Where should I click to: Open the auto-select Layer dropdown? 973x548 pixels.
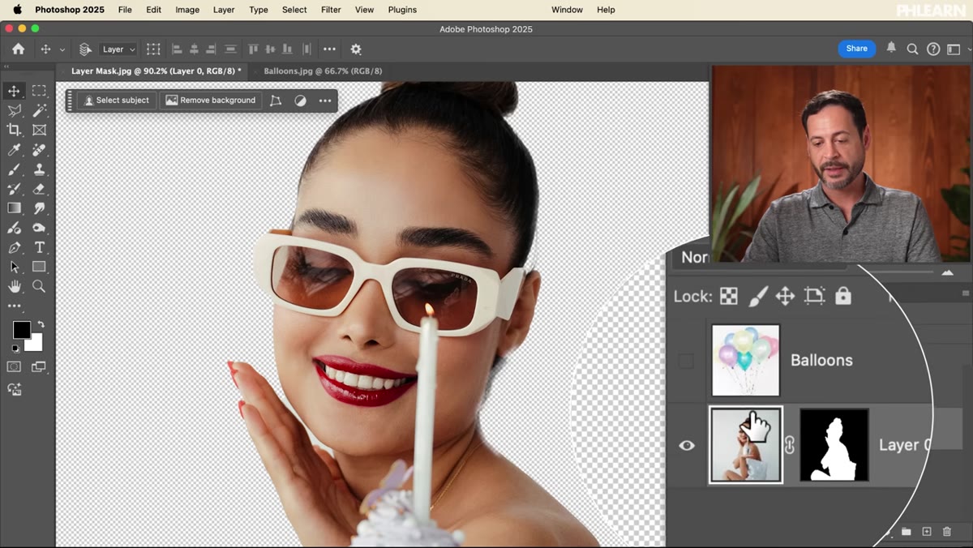point(118,49)
